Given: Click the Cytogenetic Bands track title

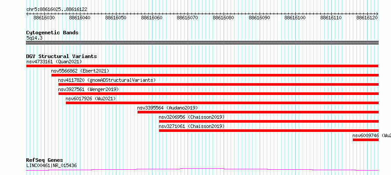Looking at the screenshot, I should [x=52, y=33].
